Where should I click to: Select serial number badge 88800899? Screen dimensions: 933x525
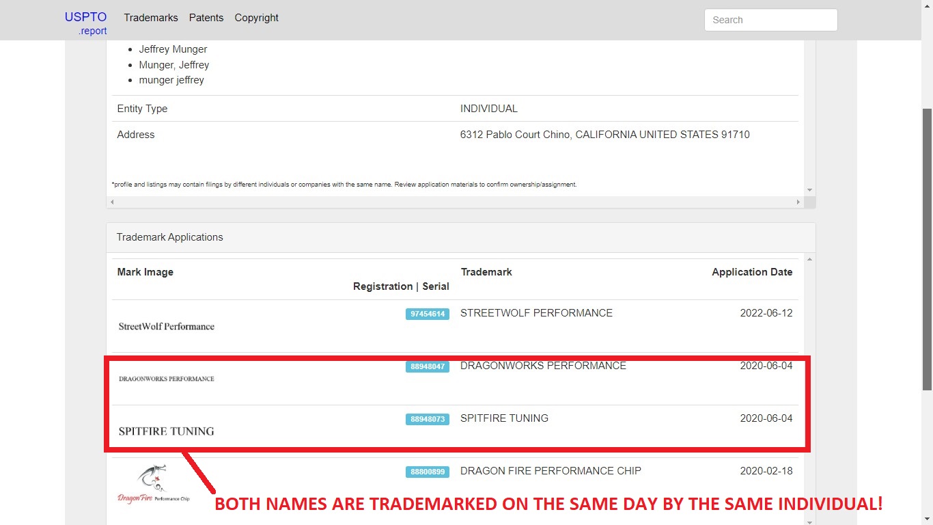pos(427,472)
